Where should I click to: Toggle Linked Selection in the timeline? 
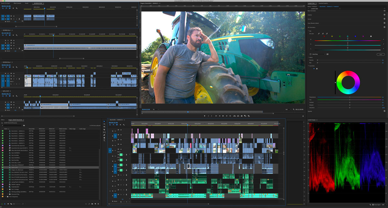(x=117, y=125)
